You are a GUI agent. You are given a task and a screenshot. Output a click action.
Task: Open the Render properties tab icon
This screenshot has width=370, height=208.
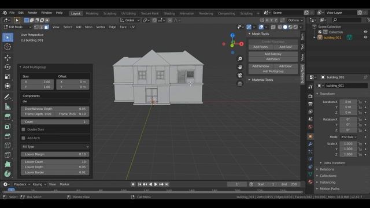point(310,96)
